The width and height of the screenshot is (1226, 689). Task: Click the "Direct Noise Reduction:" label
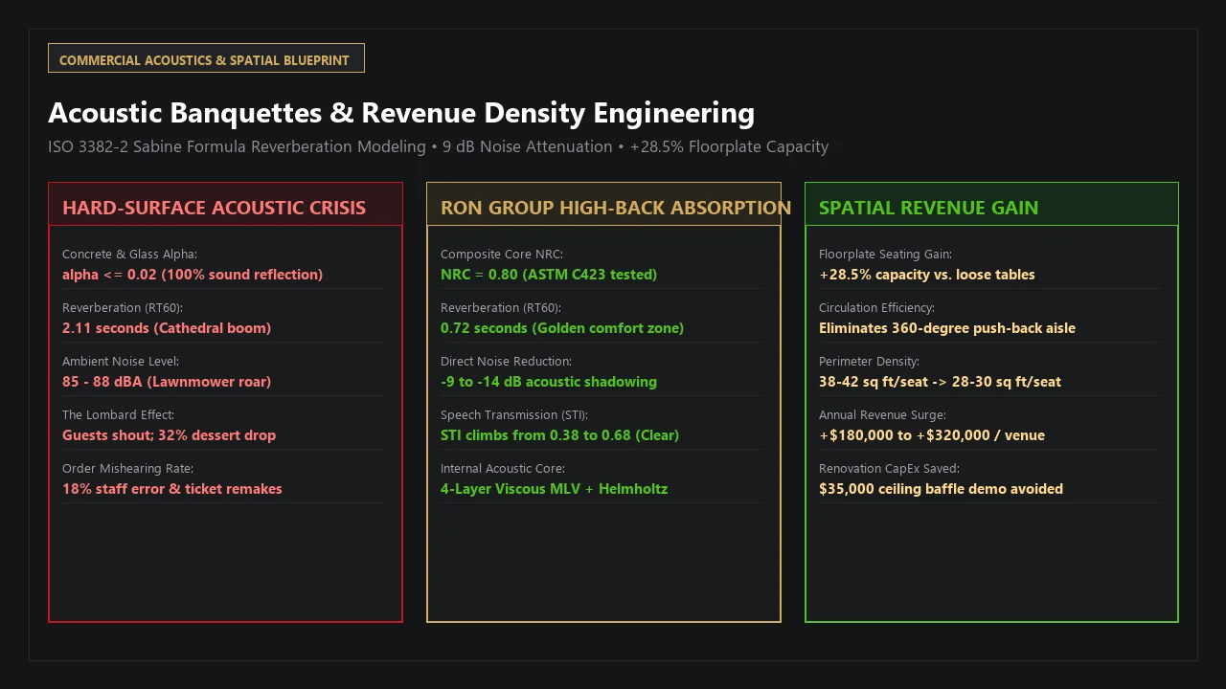506,362
